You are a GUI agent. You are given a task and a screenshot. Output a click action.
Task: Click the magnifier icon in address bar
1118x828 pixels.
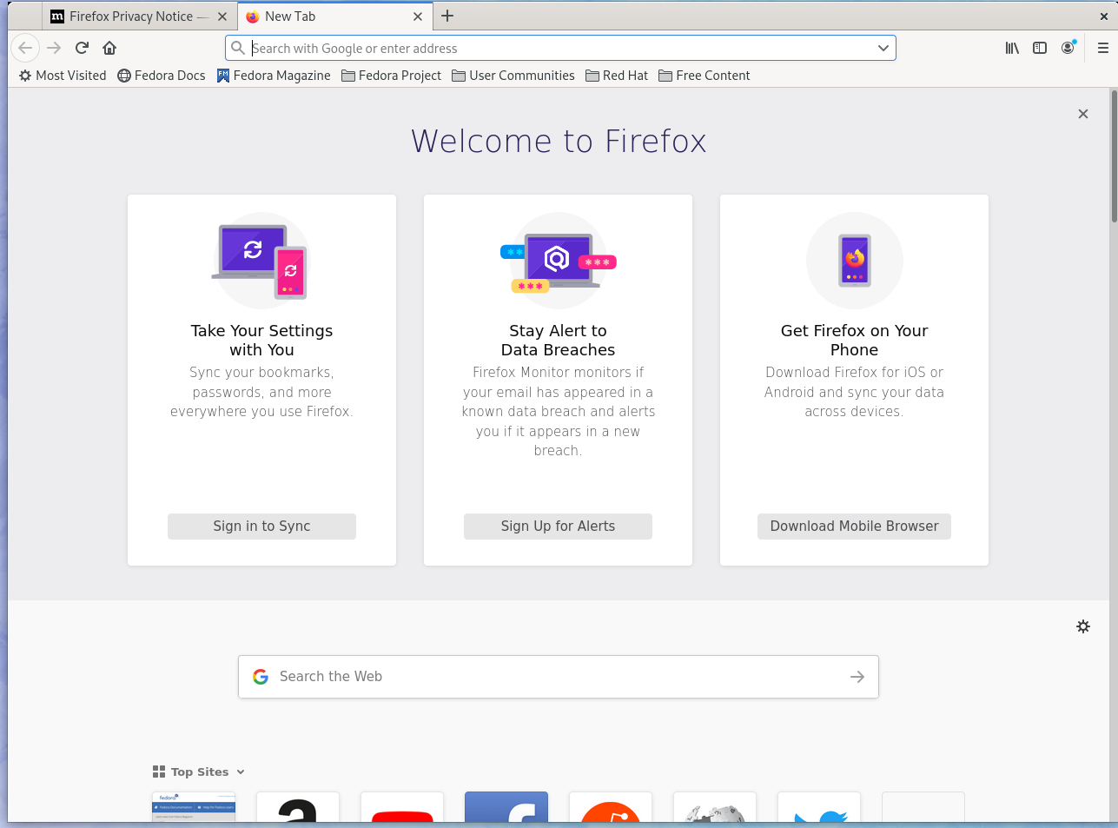[x=238, y=48]
